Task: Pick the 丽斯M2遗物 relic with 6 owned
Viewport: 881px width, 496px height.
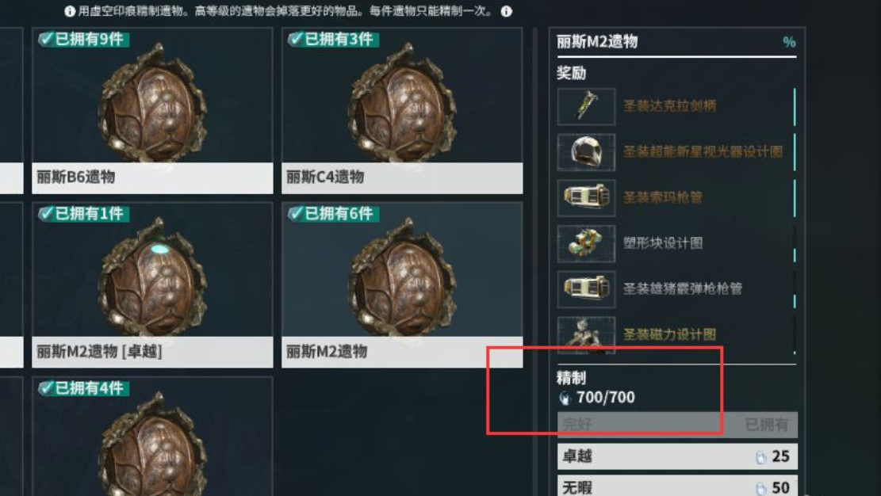Action: [x=402, y=284]
